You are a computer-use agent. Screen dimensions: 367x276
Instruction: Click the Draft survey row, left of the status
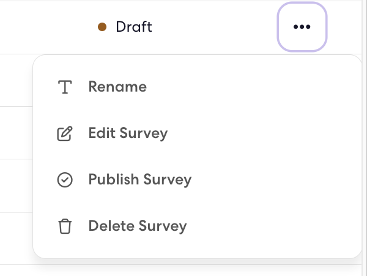pos(47,27)
